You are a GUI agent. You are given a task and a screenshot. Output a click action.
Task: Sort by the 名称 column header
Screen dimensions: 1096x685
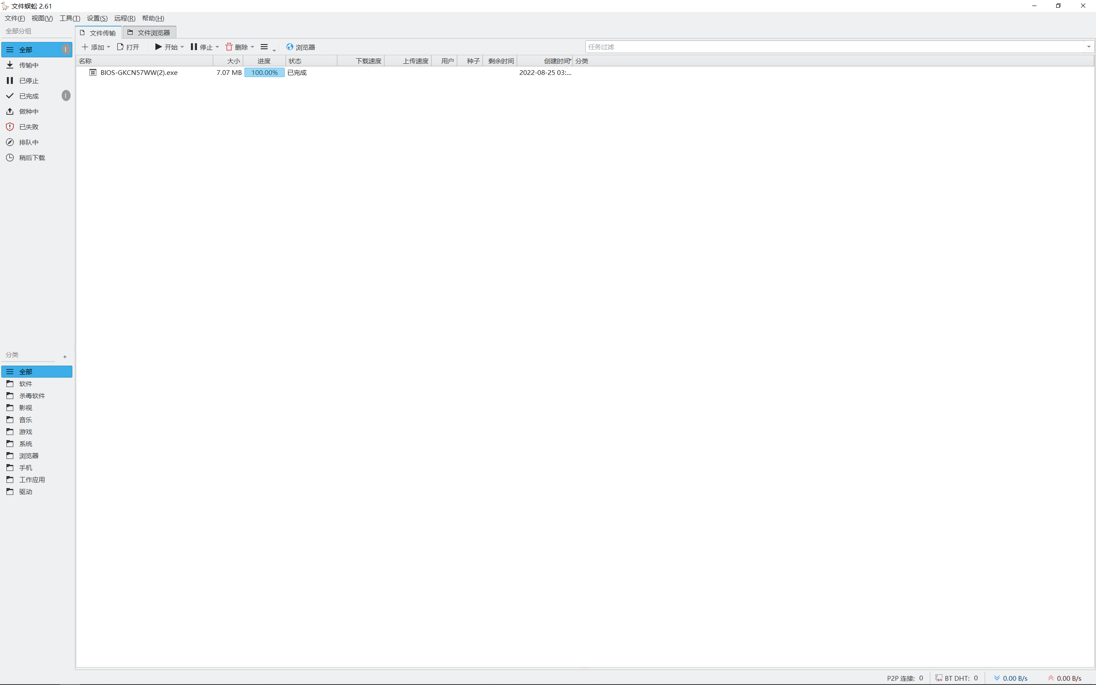click(144, 61)
